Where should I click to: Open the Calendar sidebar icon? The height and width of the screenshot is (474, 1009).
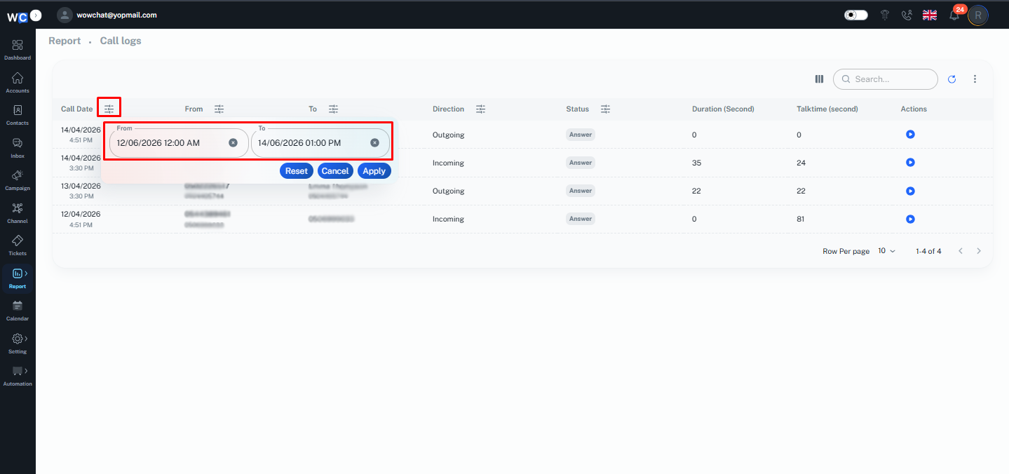18,310
